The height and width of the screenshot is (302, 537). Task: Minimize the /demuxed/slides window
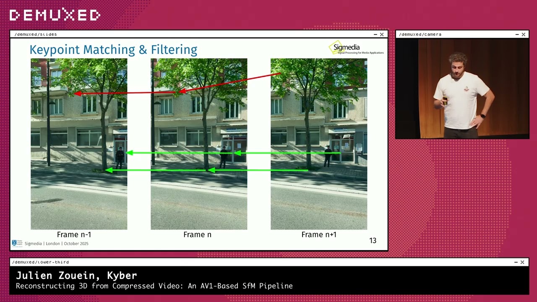pyautogui.click(x=375, y=34)
